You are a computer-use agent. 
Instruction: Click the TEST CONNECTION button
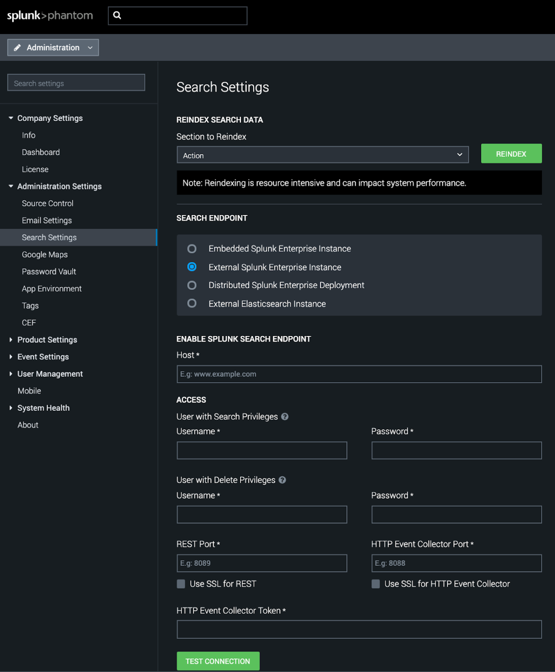218,661
